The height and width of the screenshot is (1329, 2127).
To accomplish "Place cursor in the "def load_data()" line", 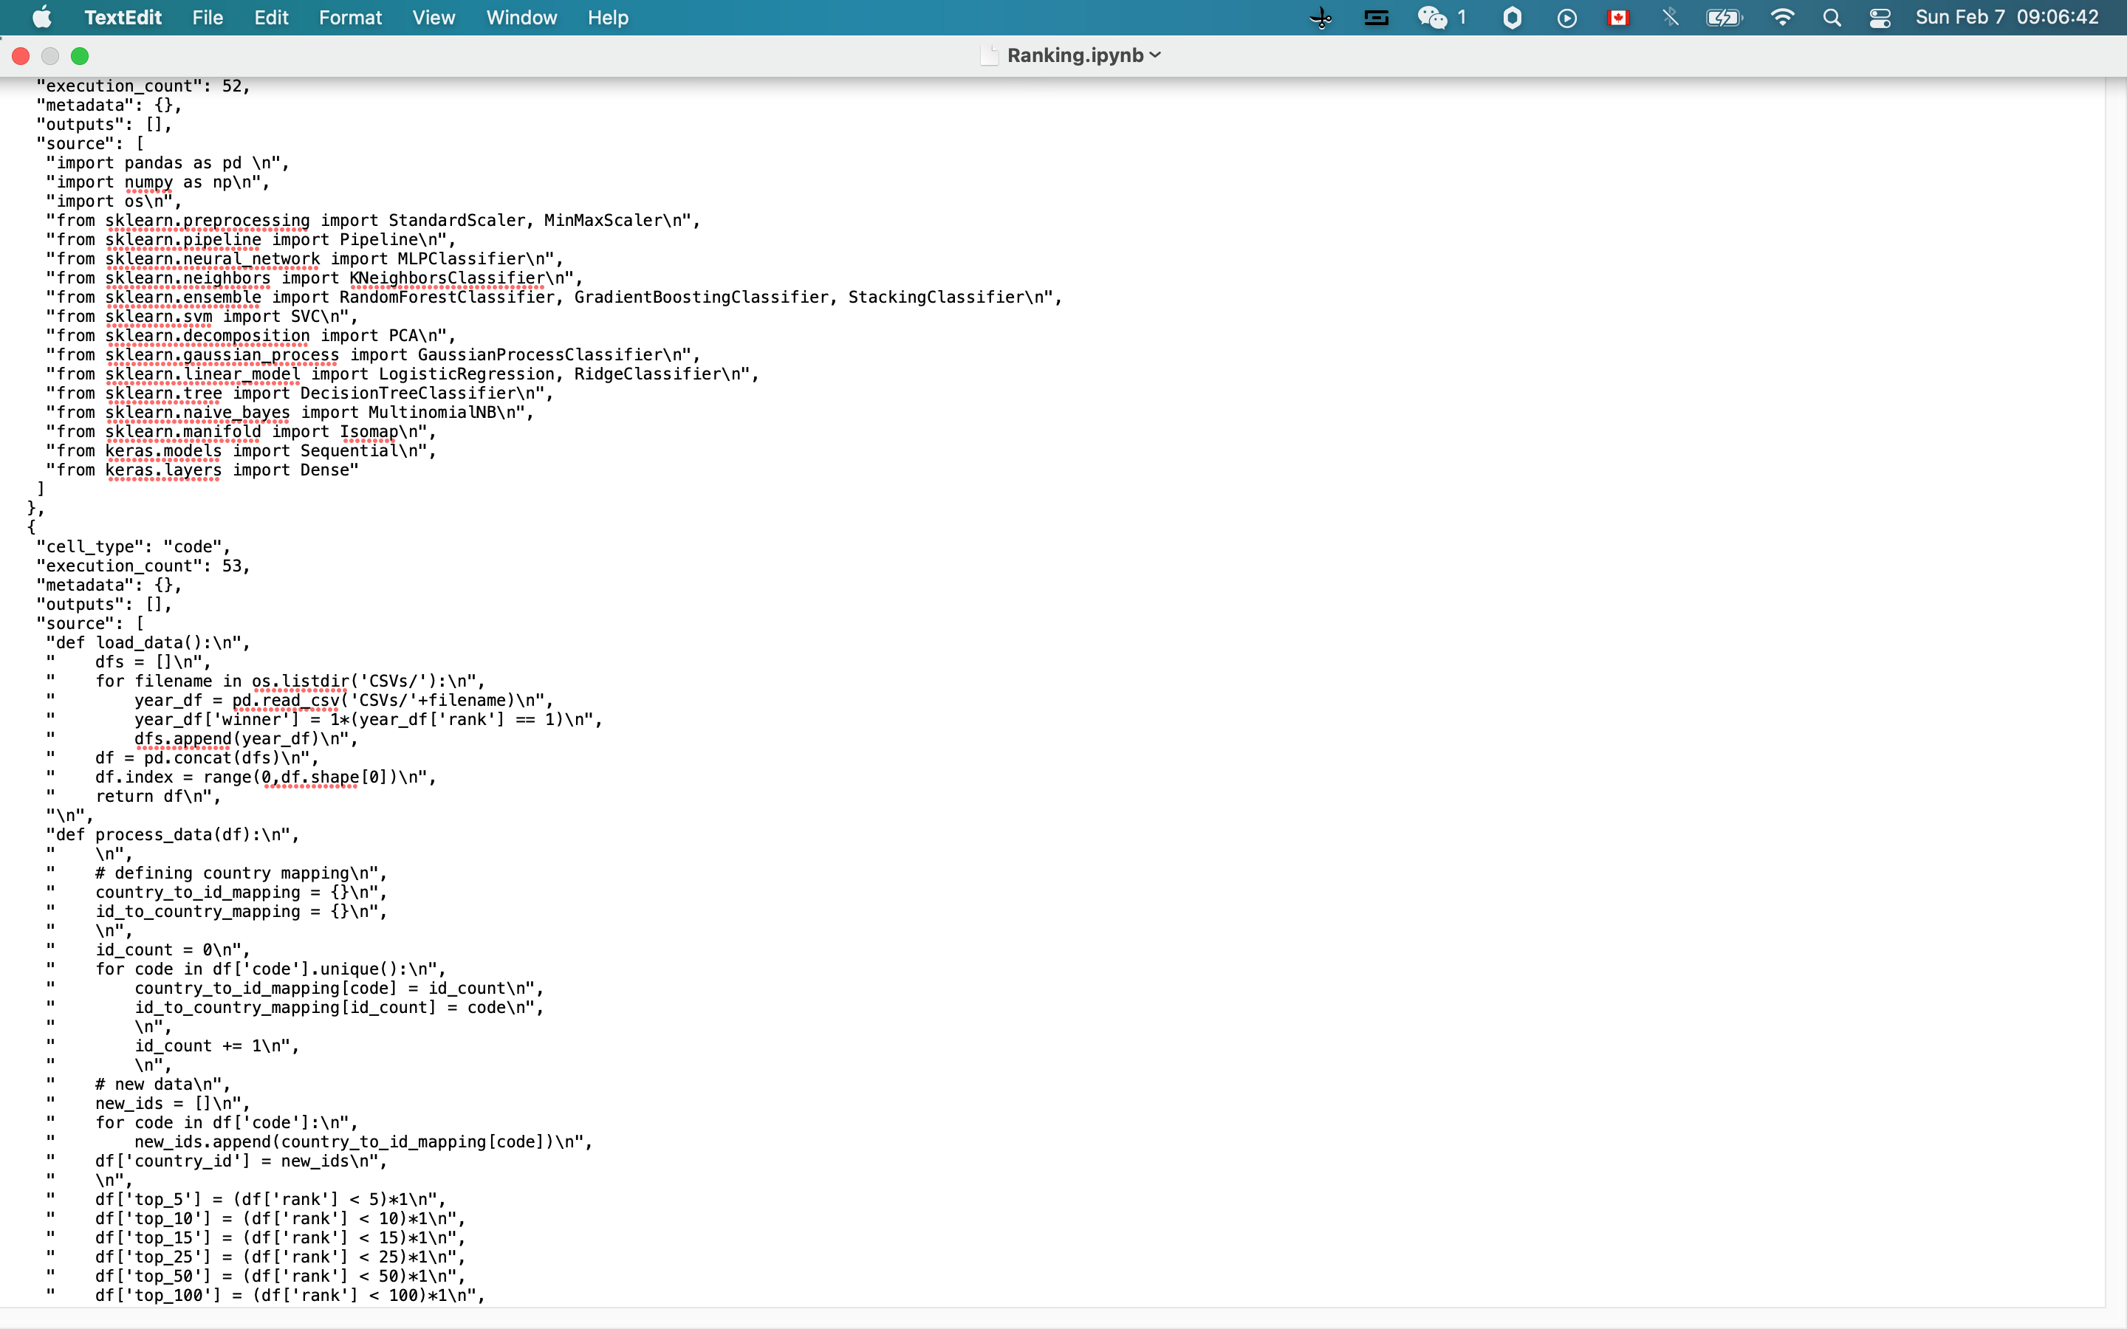I will click(149, 642).
